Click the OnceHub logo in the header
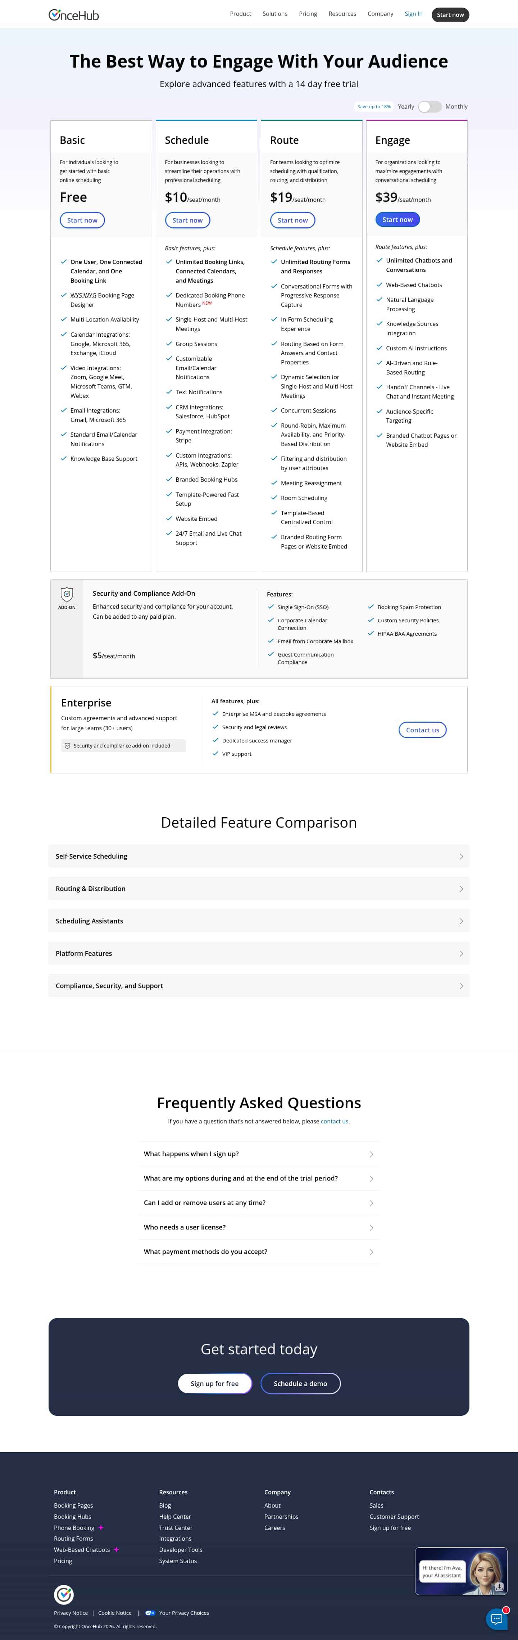Image resolution: width=518 pixels, height=1640 pixels. point(74,15)
